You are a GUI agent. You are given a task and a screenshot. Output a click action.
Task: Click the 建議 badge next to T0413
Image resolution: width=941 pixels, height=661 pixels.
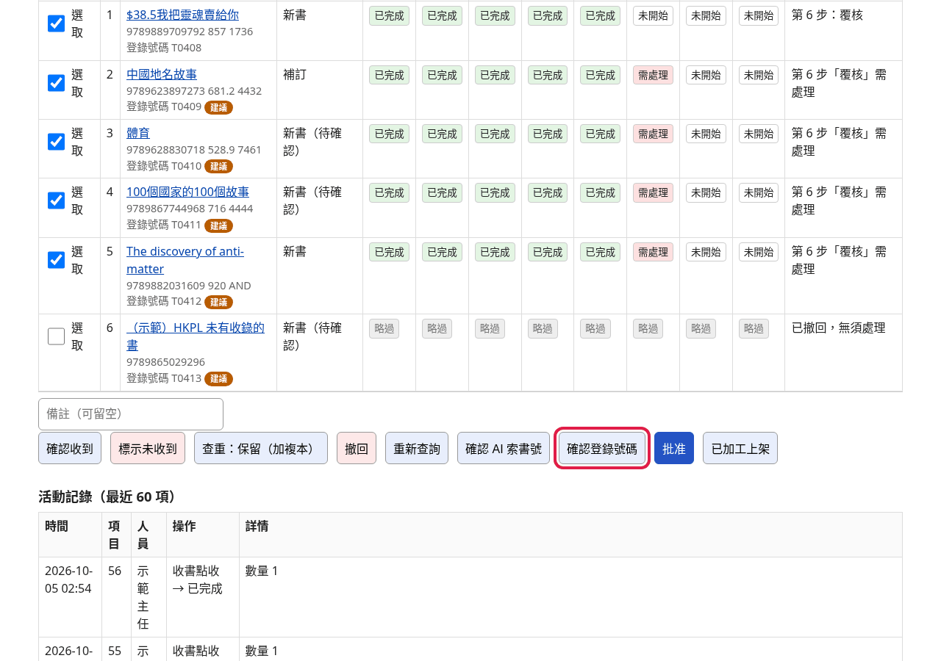[218, 378]
